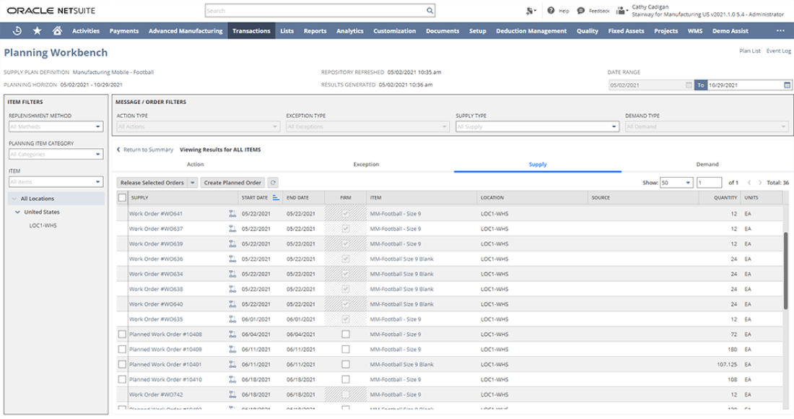Click the Create Planned Order button
The height and width of the screenshot is (419, 794).
click(x=232, y=181)
